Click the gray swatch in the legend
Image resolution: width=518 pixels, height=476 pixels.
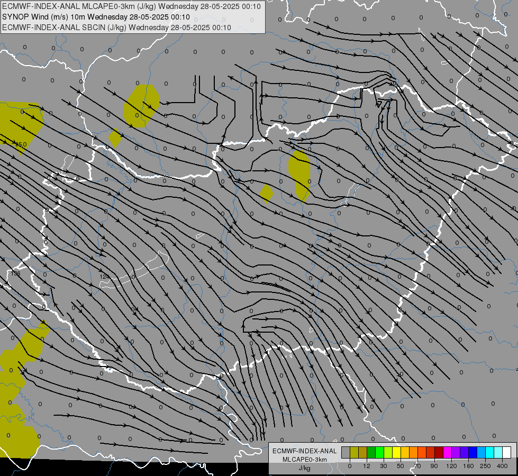[x=346, y=452]
